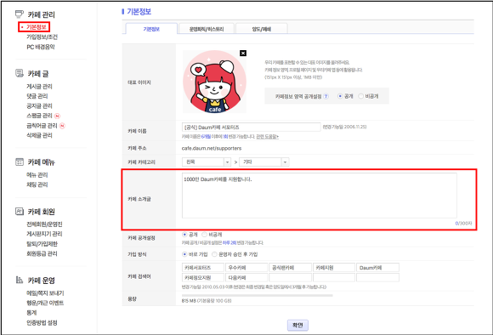Image resolution: width=493 pixels, height=335 pixels.
Task: Click the Daum카페 keyword field
Action: 377,268
